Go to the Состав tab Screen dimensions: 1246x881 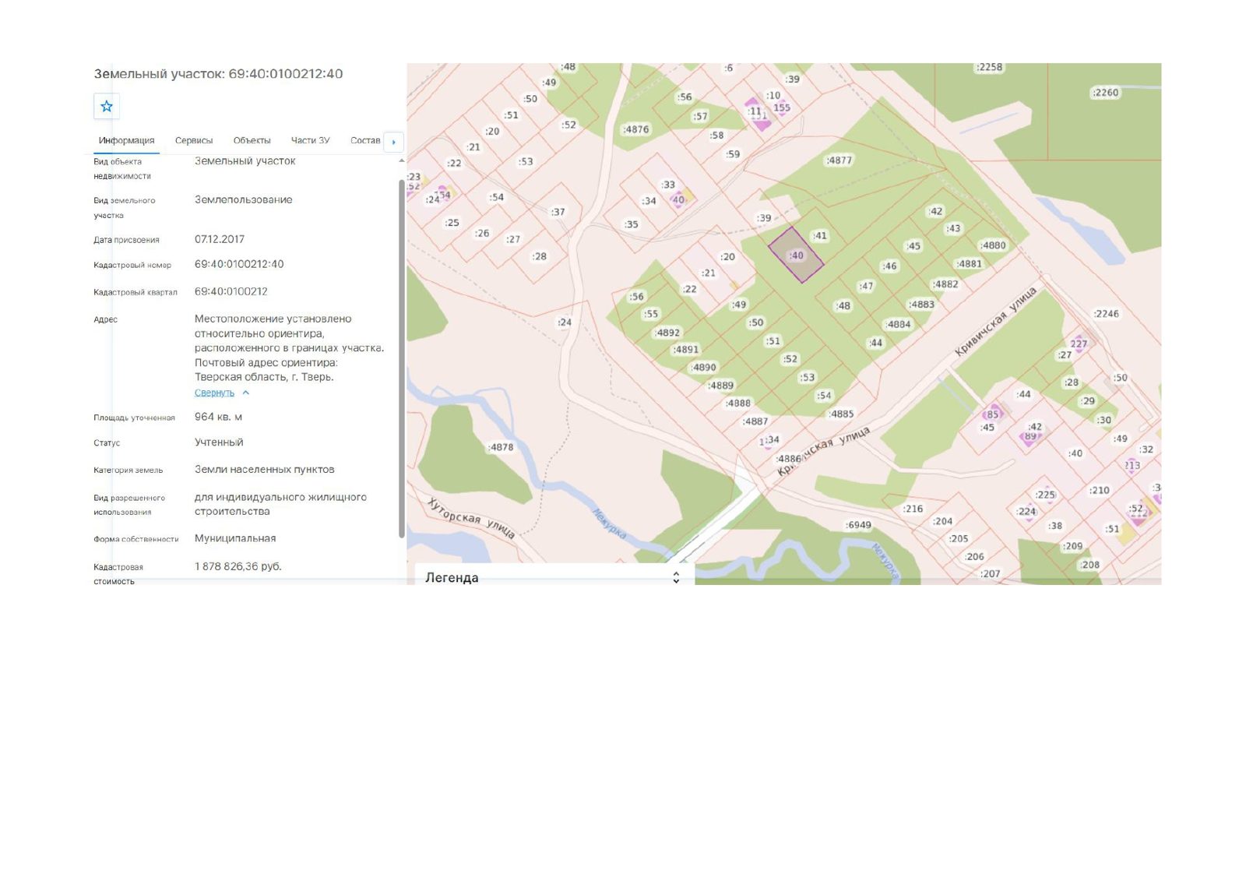[365, 141]
